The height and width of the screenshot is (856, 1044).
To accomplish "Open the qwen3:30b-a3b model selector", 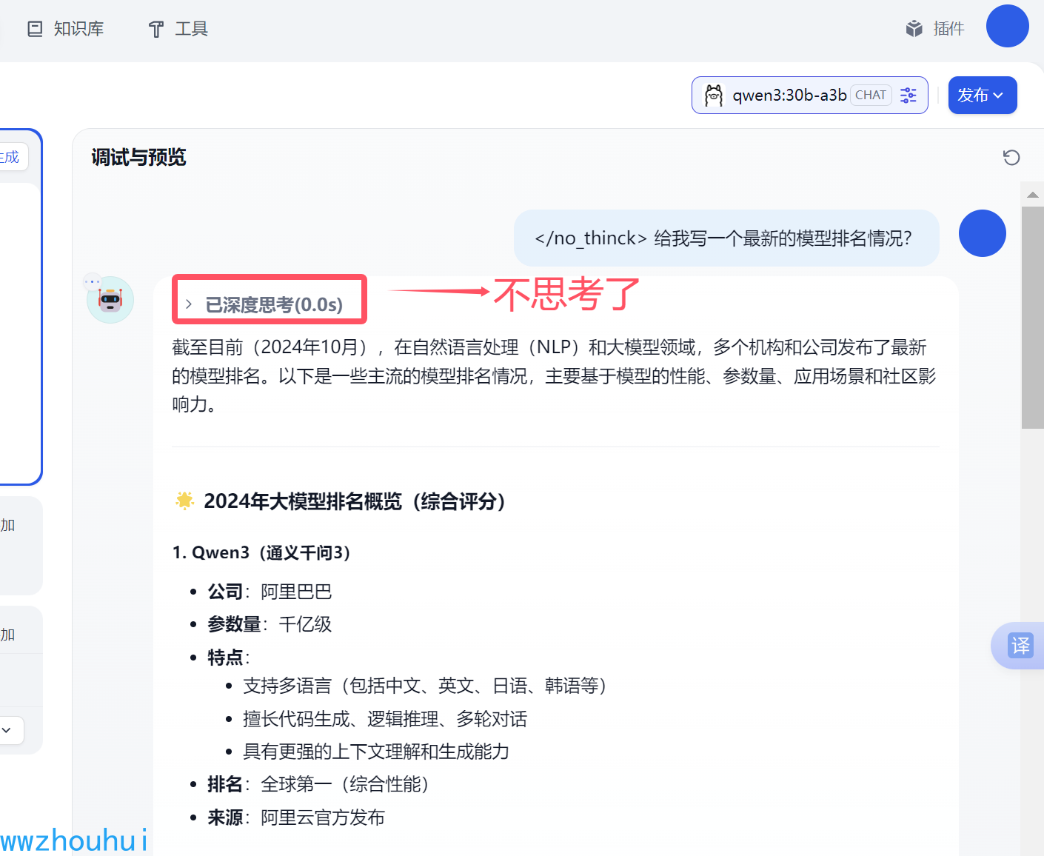I will pos(809,95).
